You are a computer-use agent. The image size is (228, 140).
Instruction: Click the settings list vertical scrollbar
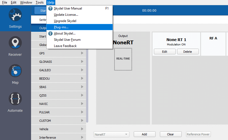tap(87, 86)
